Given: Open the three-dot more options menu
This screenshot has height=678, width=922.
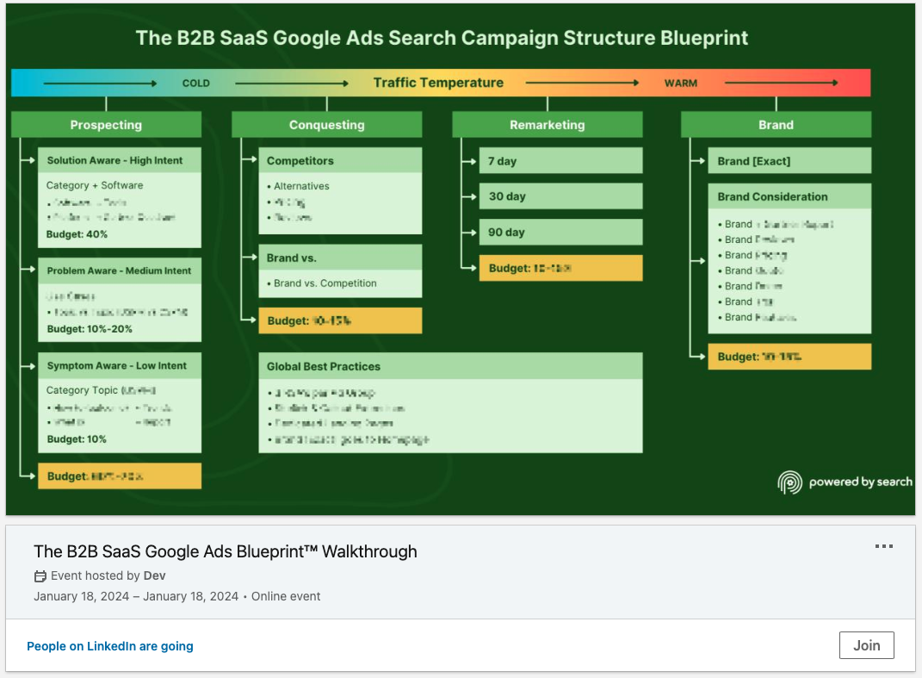Looking at the screenshot, I should (x=883, y=546).
